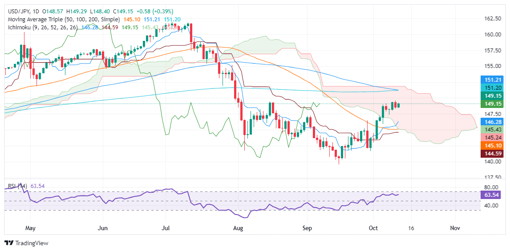The height and width of the screenshot is (251, 510).
Task: Select the 151.21 blue price label
Action: (x=492, y=80)
